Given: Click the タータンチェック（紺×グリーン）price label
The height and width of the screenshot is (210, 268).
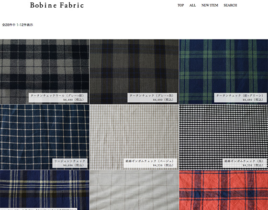Looking at the screenshot, I should 240,97.
